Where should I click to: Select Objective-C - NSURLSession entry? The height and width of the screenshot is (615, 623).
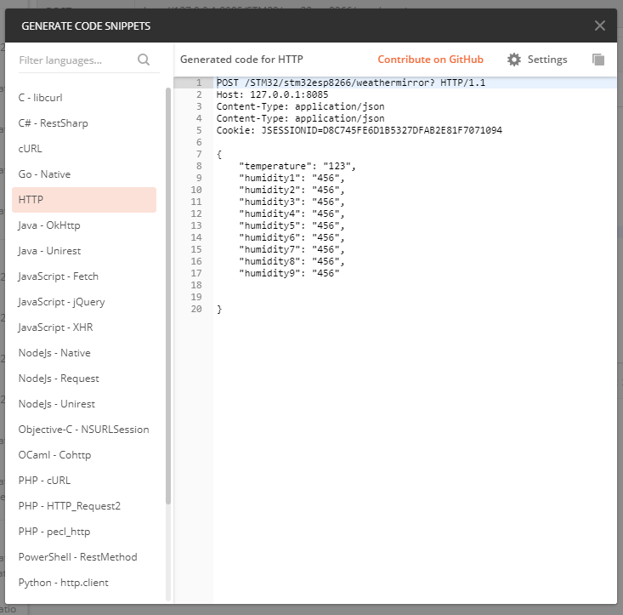coord(84,430)
